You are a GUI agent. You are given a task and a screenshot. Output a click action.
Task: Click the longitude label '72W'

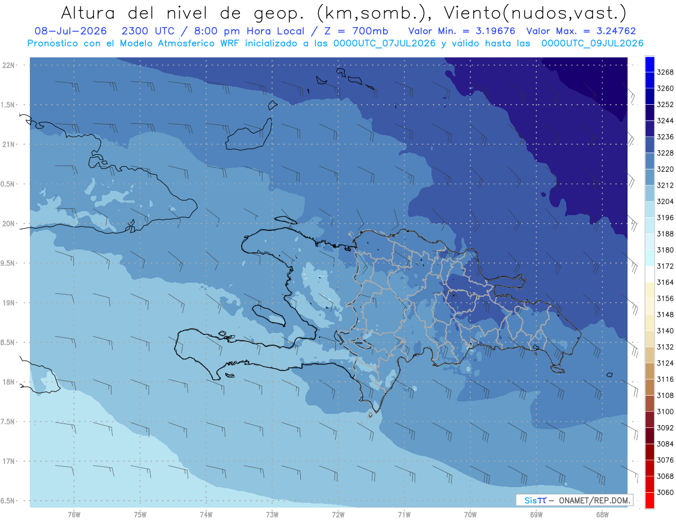[x=338, y=514]
